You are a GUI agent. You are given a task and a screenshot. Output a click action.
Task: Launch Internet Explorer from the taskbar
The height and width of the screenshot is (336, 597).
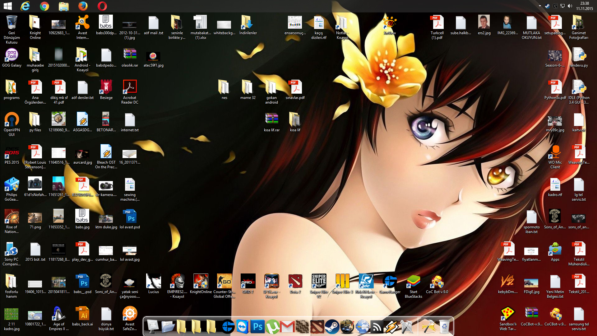[25, 6]
